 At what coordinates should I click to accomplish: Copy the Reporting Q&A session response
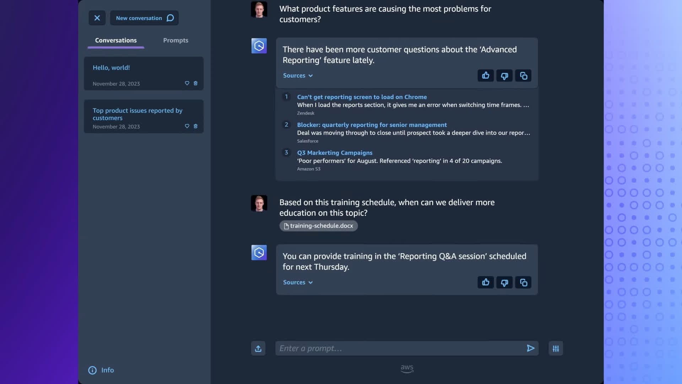click(x=523, y=282)
